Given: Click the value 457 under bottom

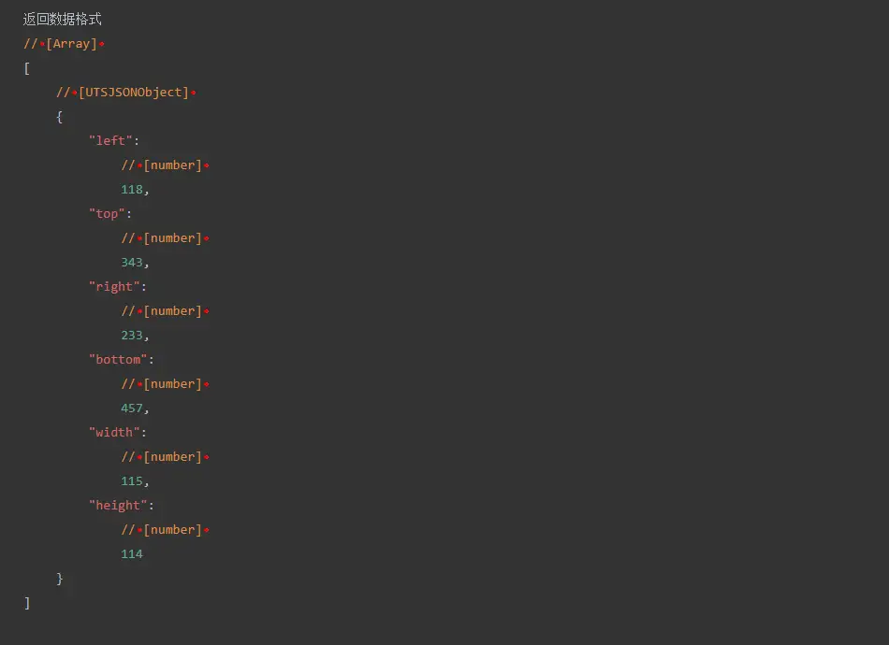Looking at the screenshot, I should point(132,408).
